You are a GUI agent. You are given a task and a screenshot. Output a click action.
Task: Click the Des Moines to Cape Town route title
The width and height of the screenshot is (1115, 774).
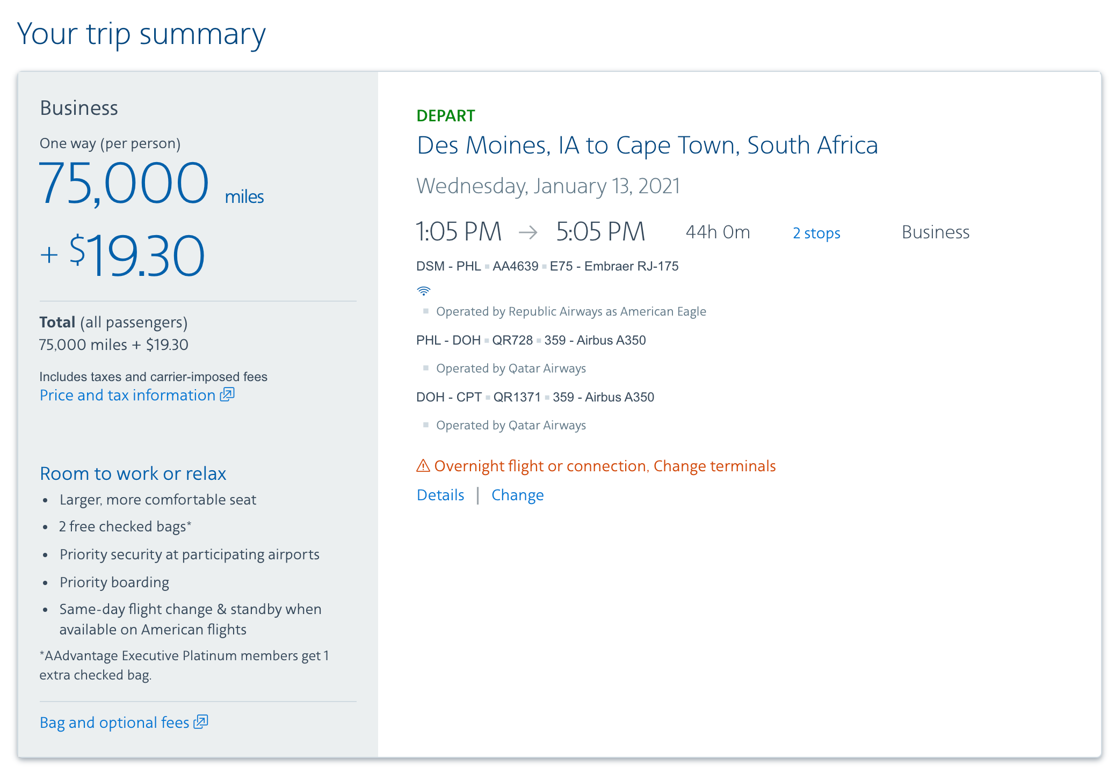coord(647,145)
